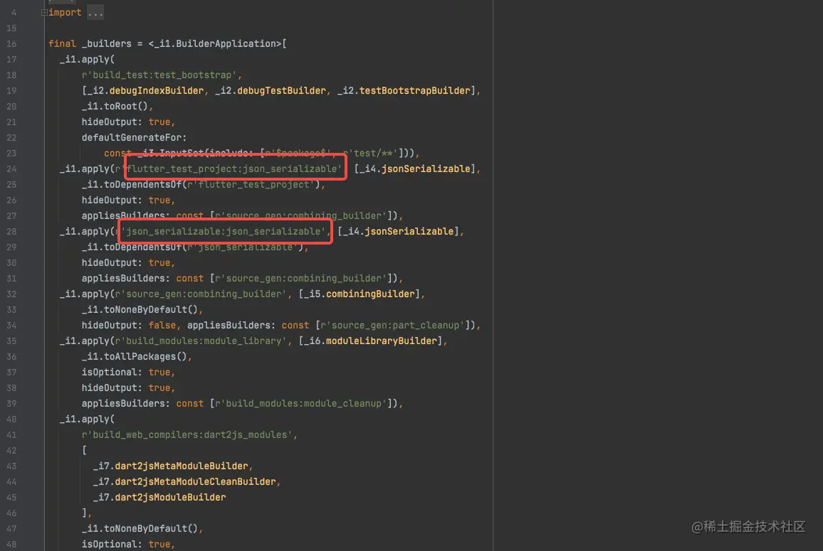Click defaultGenerateFor parameter name
Viewport: 823px width, 551px height.
(x=132, y=138)
